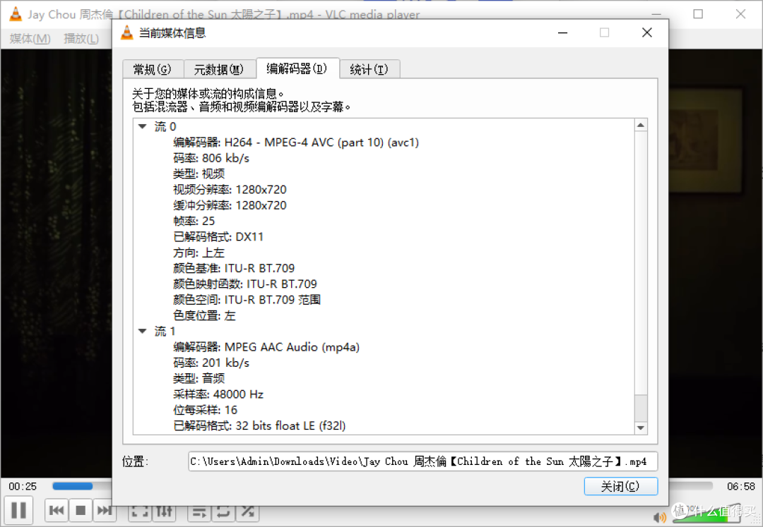763x527 pixels.
Task: Switch to the 元数据(M) tab
Action: [219, 69]
